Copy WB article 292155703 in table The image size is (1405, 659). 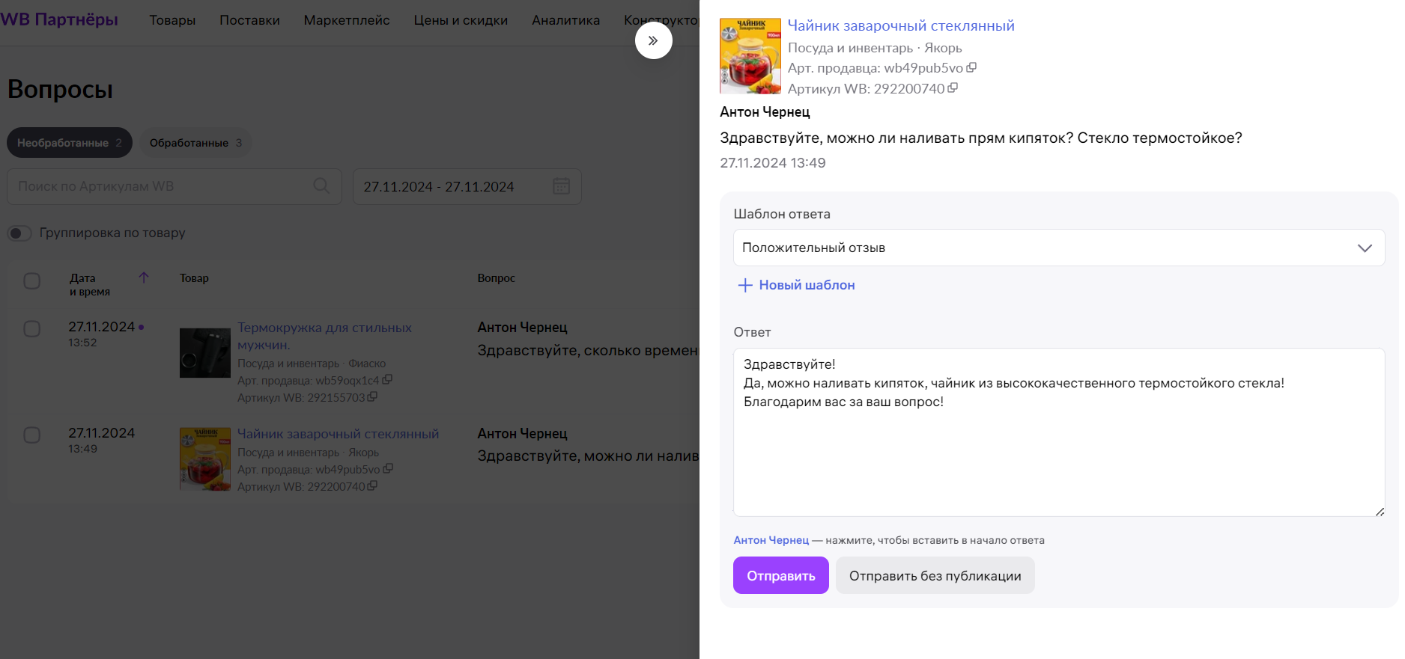[x=372, y=397]
